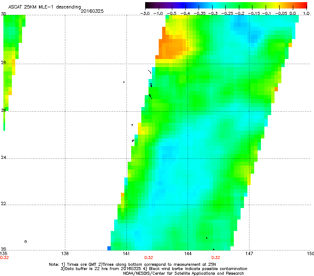Select the -3.0 color scale label
314x276 pixels.
(145, 14)
